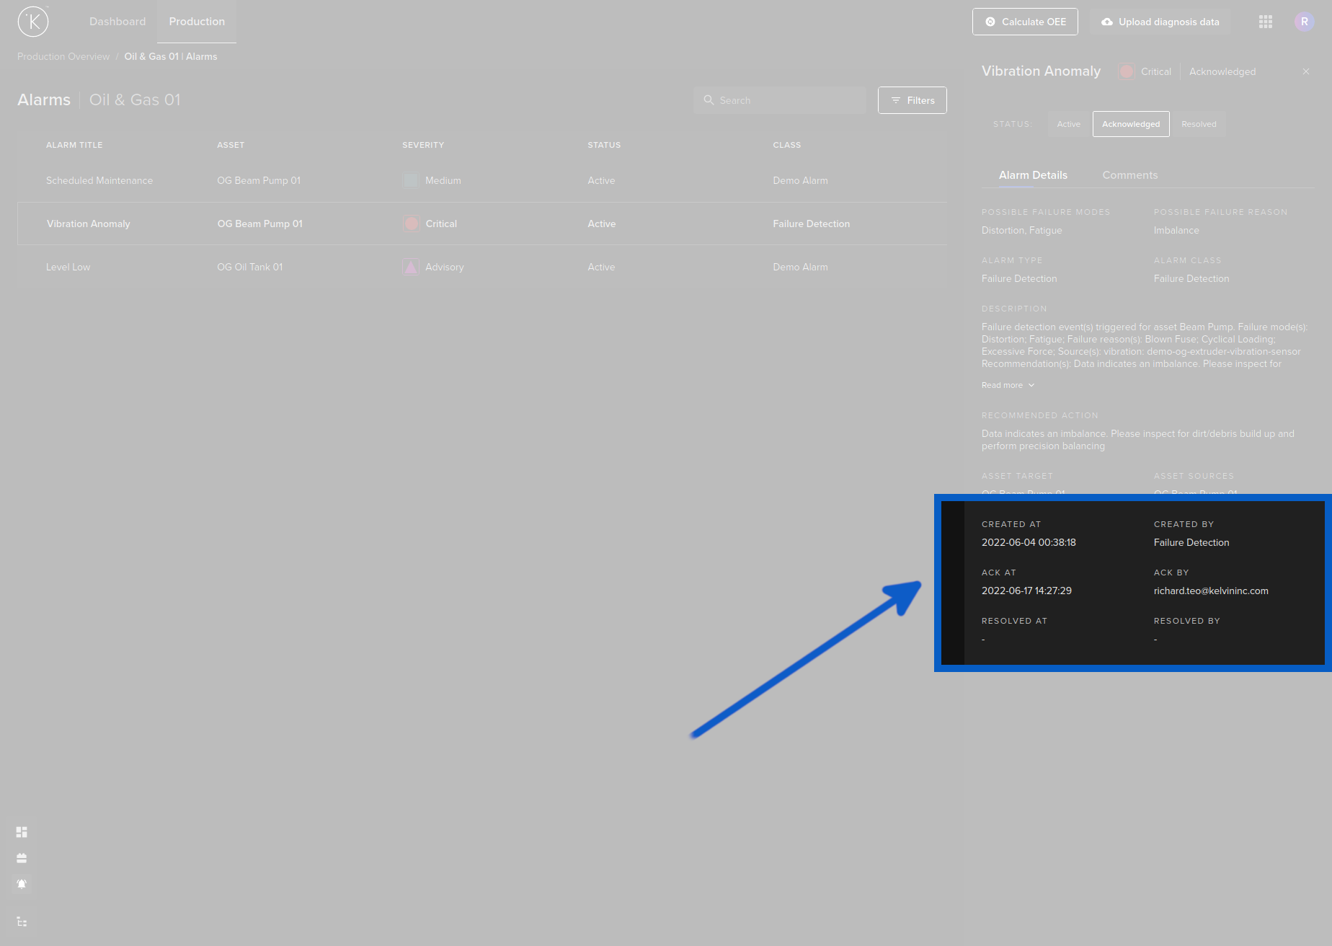Click Calculate OEE button
The image size is (1332, 946).
pyautogui.click(x=1025, y=22)
